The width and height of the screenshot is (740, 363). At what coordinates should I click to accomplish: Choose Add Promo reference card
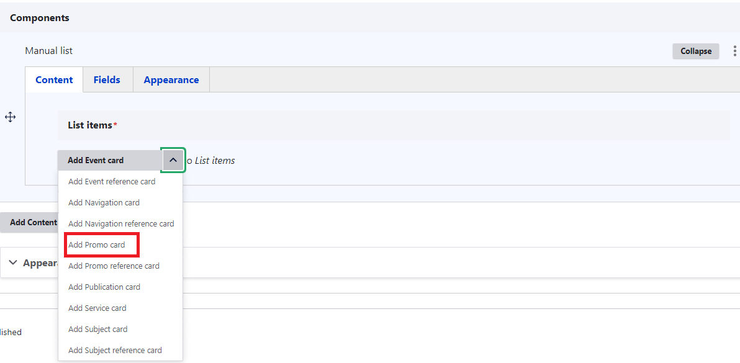click(x=114, y=266)
